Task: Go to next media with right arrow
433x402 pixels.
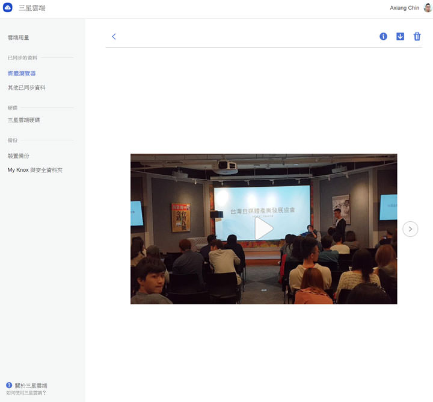Action: [x=410, y=228]
